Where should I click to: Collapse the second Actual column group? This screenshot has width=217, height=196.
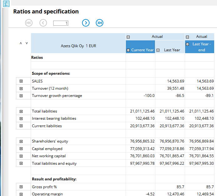pos(188,37)
